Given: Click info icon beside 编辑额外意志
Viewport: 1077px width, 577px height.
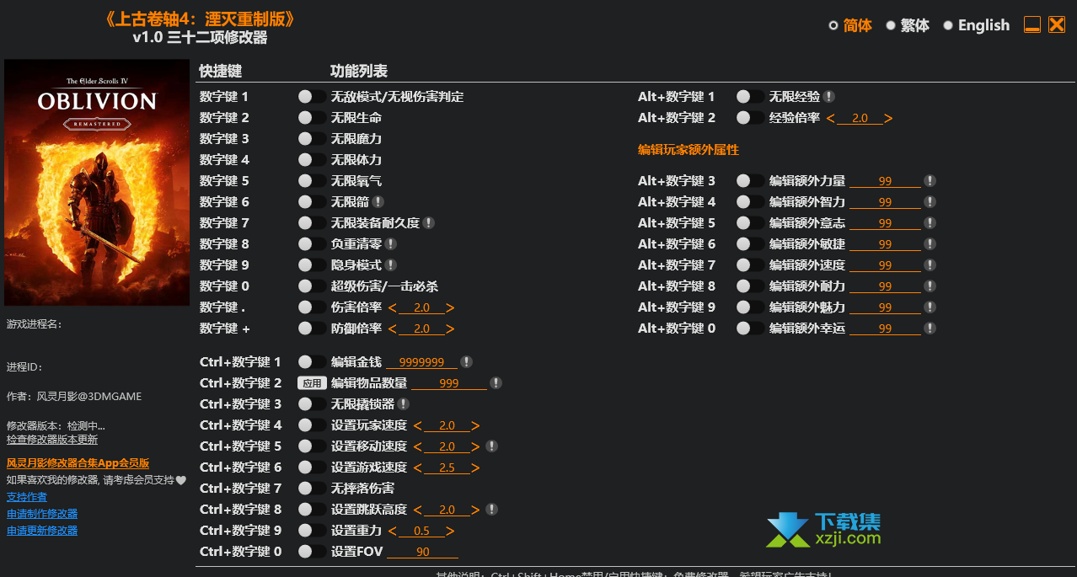Looking at the screenshot, I should pyautogui.click(x=930, y=223).
